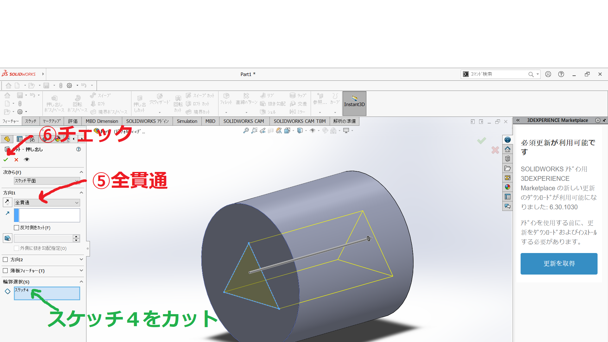Click the reverse direction button in 方向1
Image resolution: width=608 pixels, height=342 pixels.
7,202
